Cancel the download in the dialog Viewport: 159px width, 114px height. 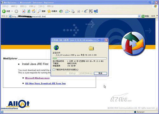pyautogui.click(x=100, y=73)
